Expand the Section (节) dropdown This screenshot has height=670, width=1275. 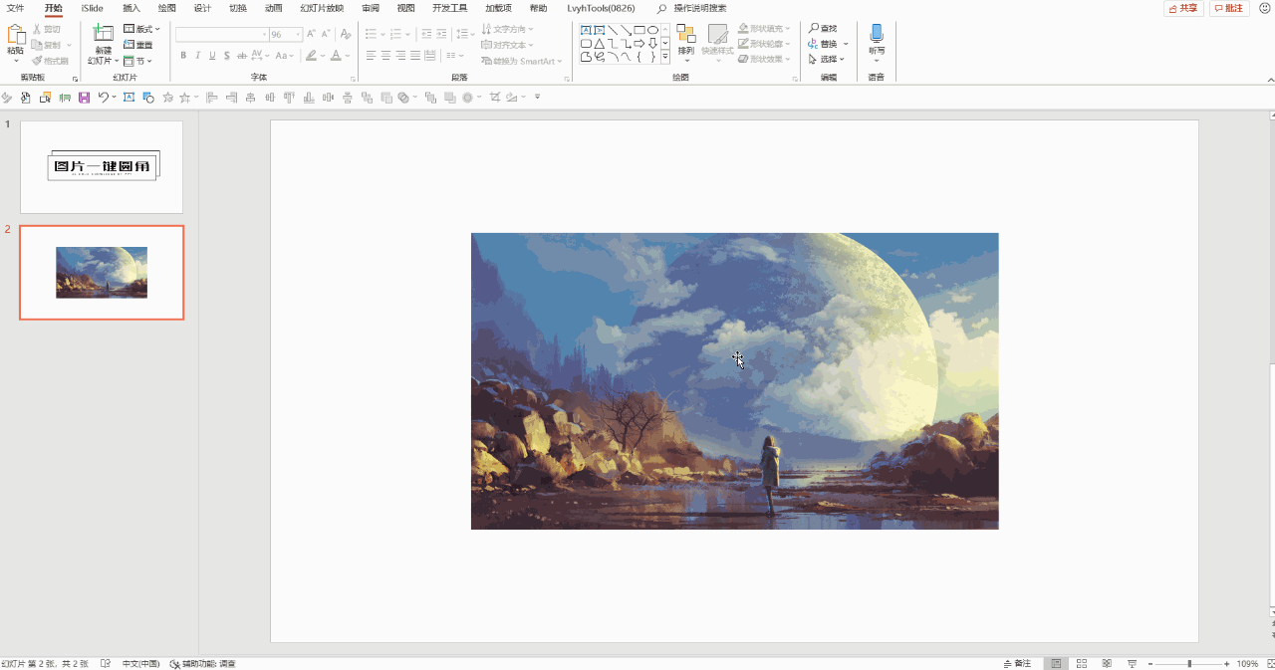click(x=137, y=61)
